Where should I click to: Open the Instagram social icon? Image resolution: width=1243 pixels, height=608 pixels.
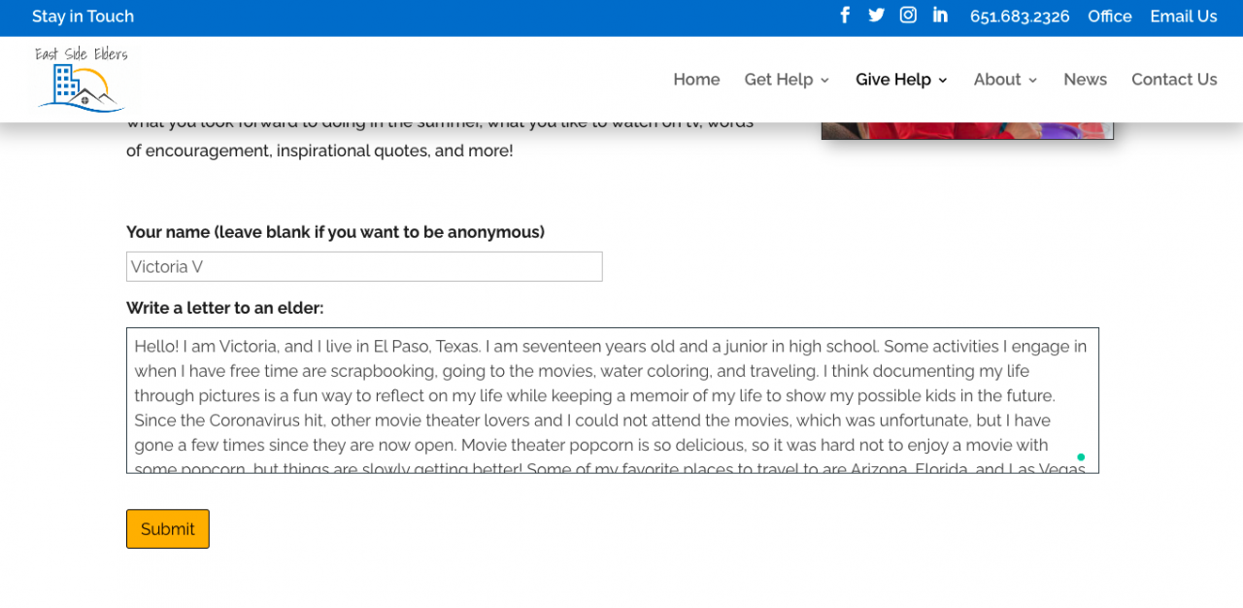[908, 16]
